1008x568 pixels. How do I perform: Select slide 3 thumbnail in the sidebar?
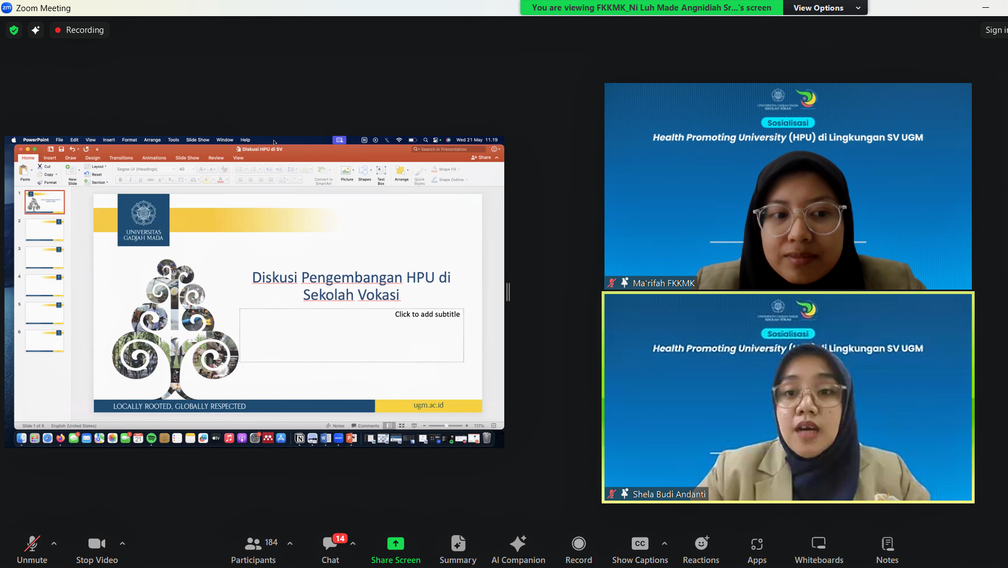click(44, 257)
